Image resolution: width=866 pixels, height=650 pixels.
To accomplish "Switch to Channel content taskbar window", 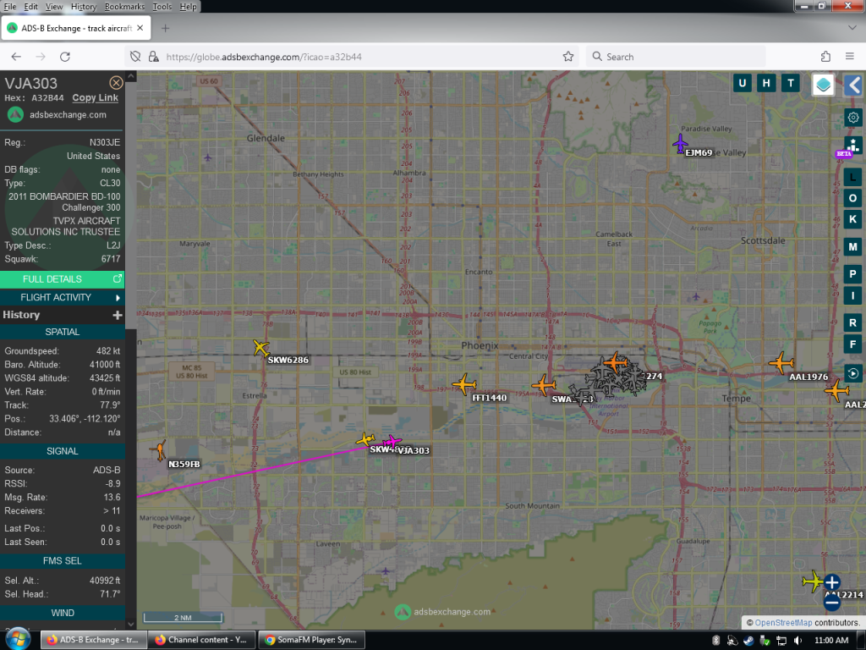I will click(x=202, y=640).
